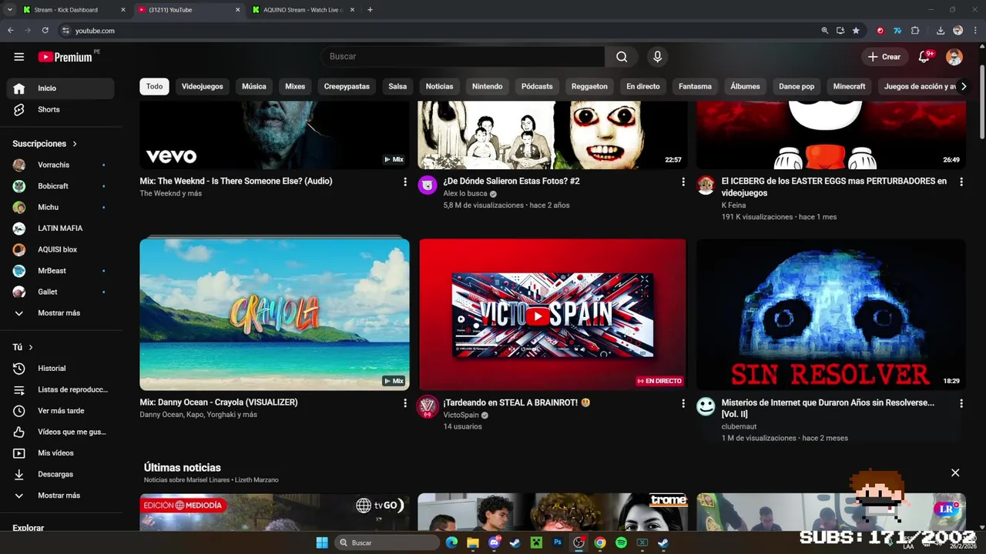
Task: Select the Música filter chip
Action: click(x=254, y=86)
